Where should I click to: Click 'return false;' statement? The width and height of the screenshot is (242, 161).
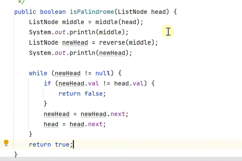[x=82, y=94]
